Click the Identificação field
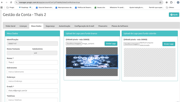Image resolution: width=180 pixels, height=102 pixels. (x=32, y=44)
